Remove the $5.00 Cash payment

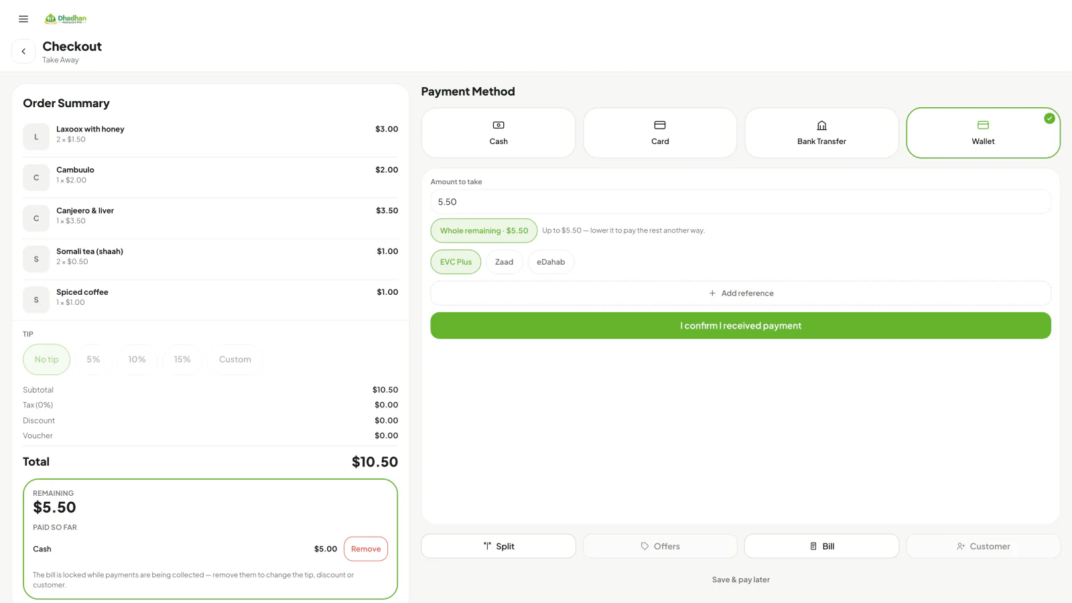pos(366,549)
